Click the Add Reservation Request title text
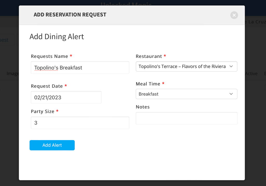This screenshot has height=186, width=266. tap(70, 15)
